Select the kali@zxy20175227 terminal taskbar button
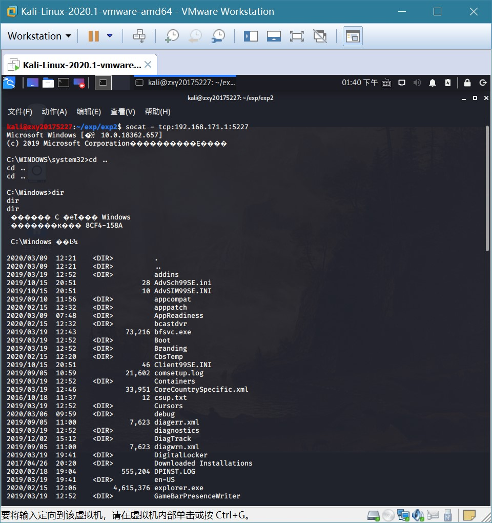This screenshot has height=523, width=492. click(x=186, y=83)
